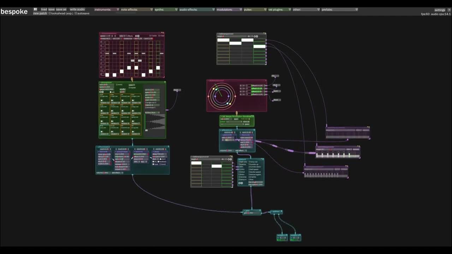Play the random 14 drum pad
Screen dimensions: 452x254
pyautogui.click(x=123, y=101)
